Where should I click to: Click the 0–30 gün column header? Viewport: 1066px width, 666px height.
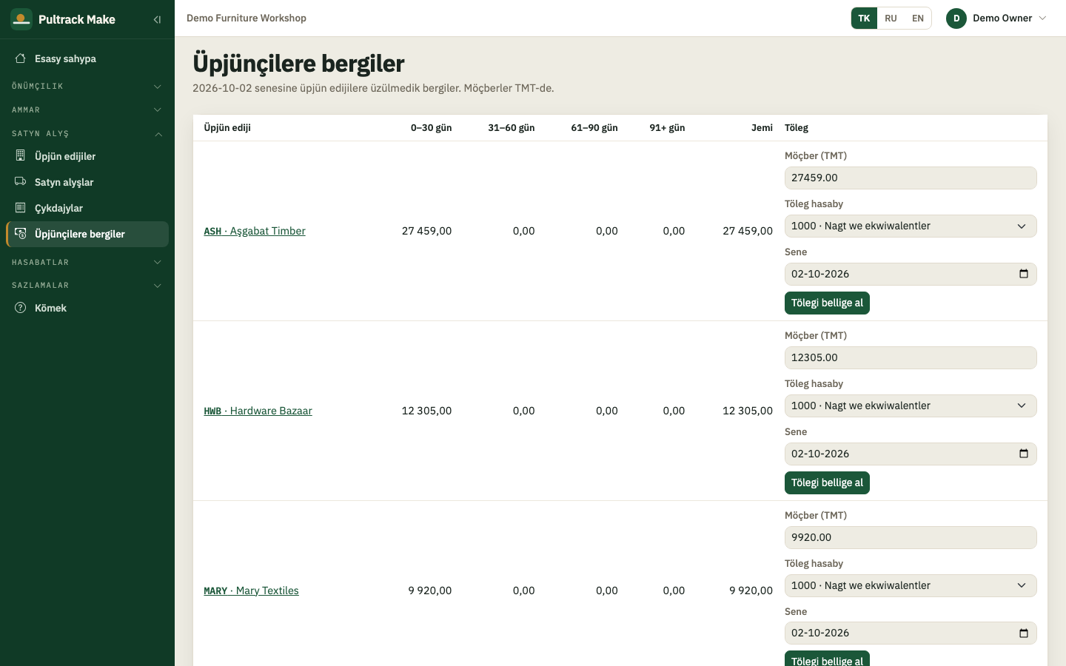(431, 128)
